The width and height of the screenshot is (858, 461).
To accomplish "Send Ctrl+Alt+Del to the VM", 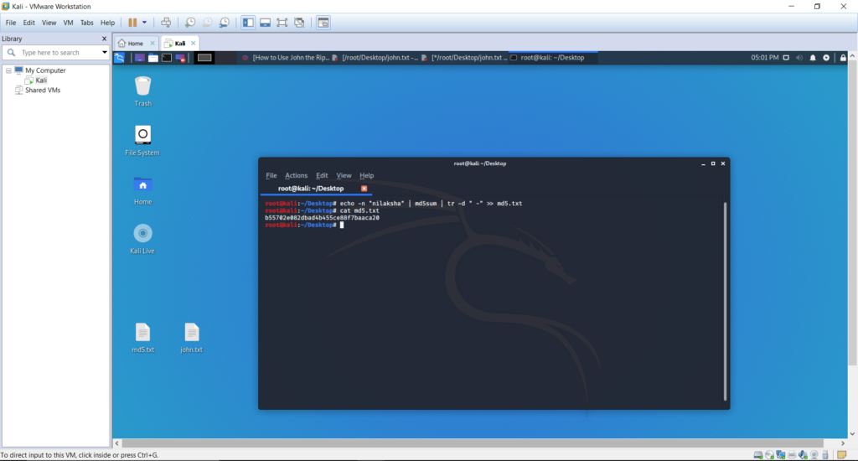I will click(x=166, y=23).
